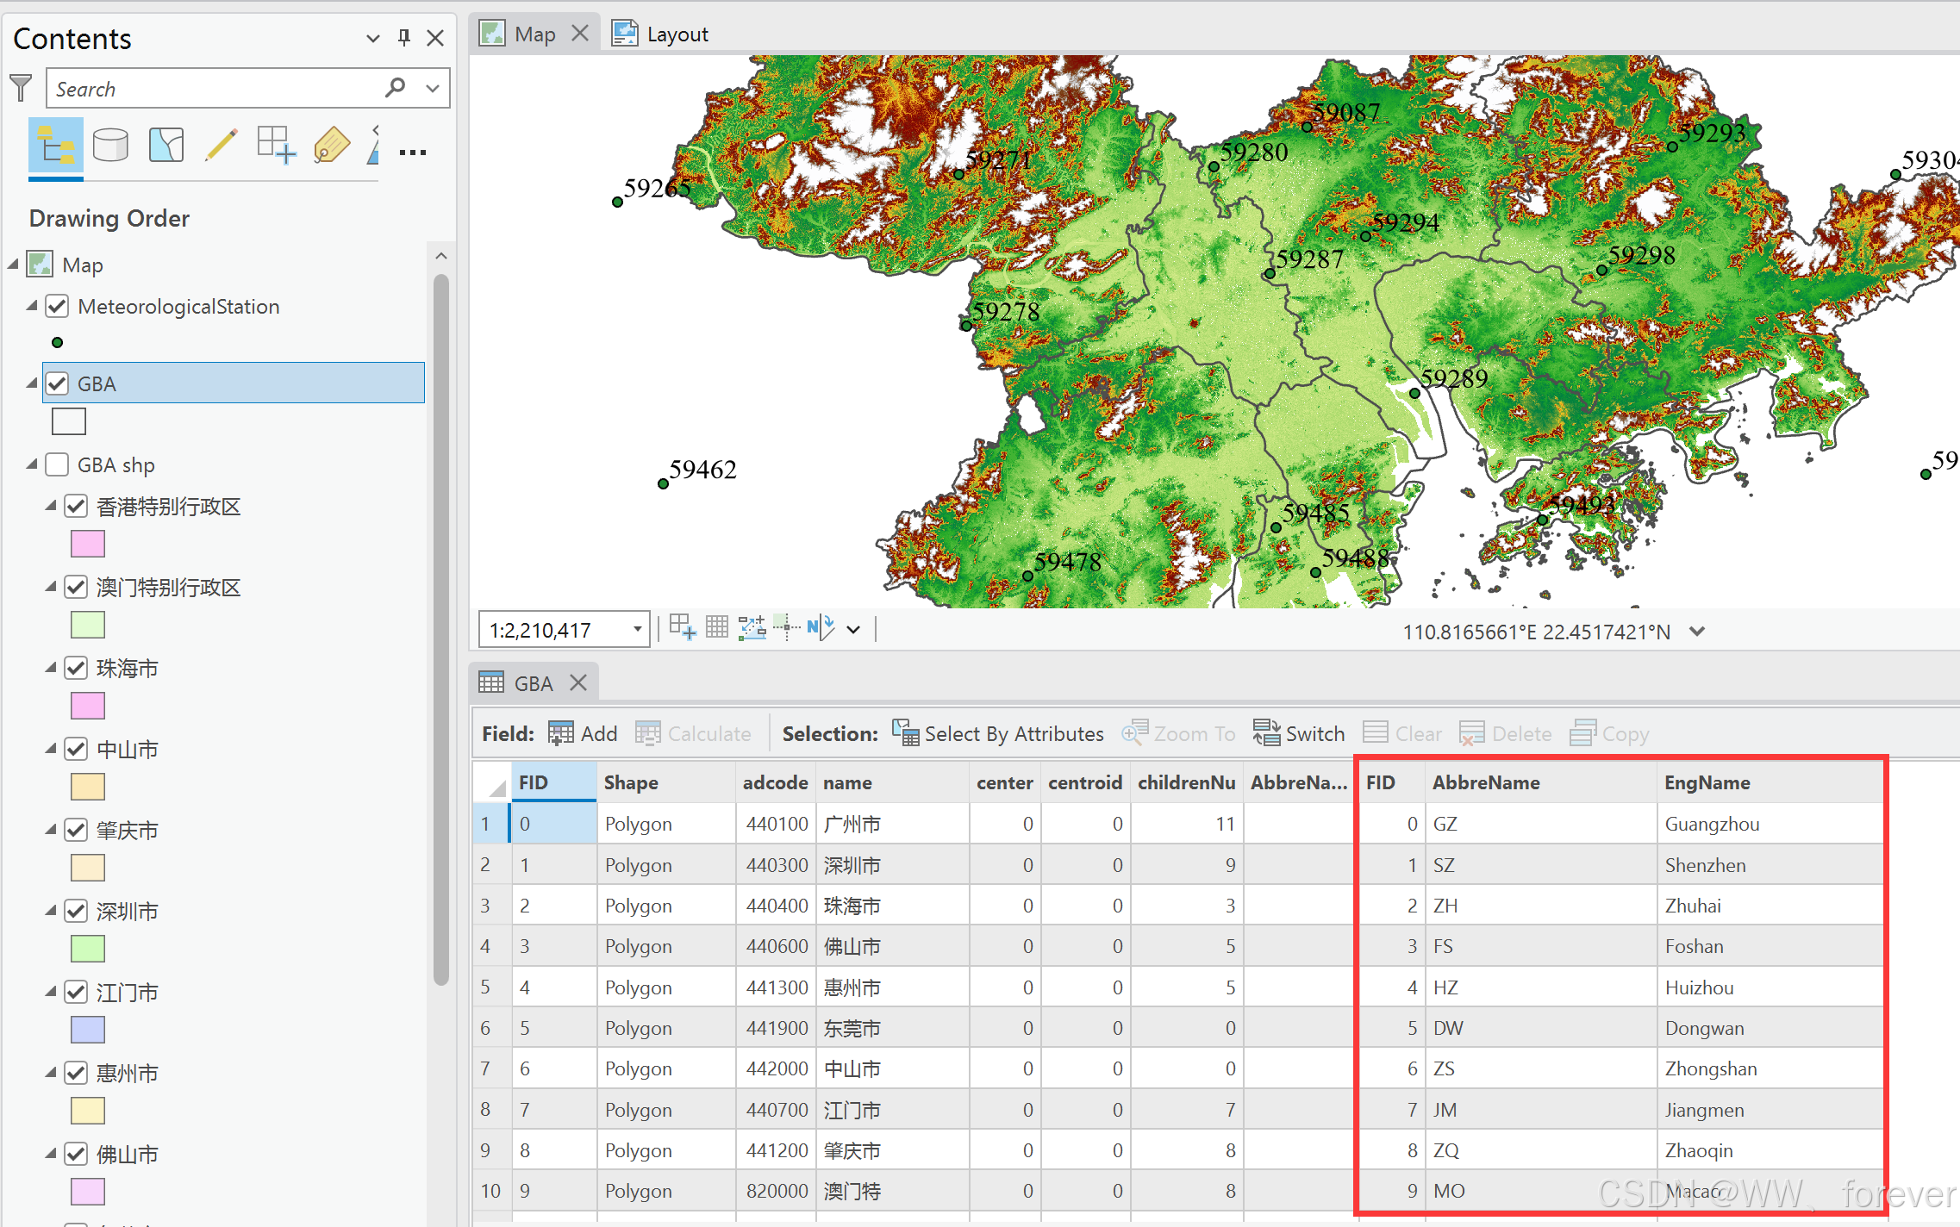Viewport: 1960px width, 1227px height.
Task: Hide the 珠海市 layer
Action: pyautogui.click(x=77, y=668)
